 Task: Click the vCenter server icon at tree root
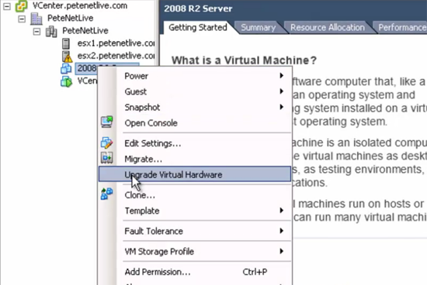tap(21, 6)
